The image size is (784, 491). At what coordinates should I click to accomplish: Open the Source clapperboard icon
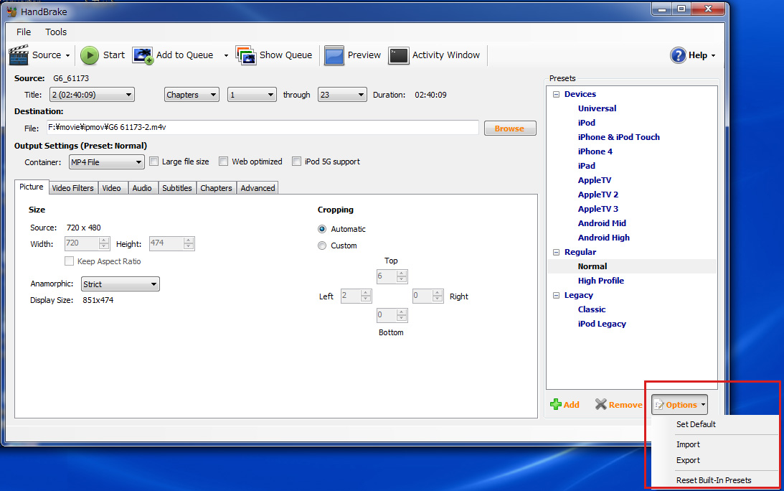19,55
